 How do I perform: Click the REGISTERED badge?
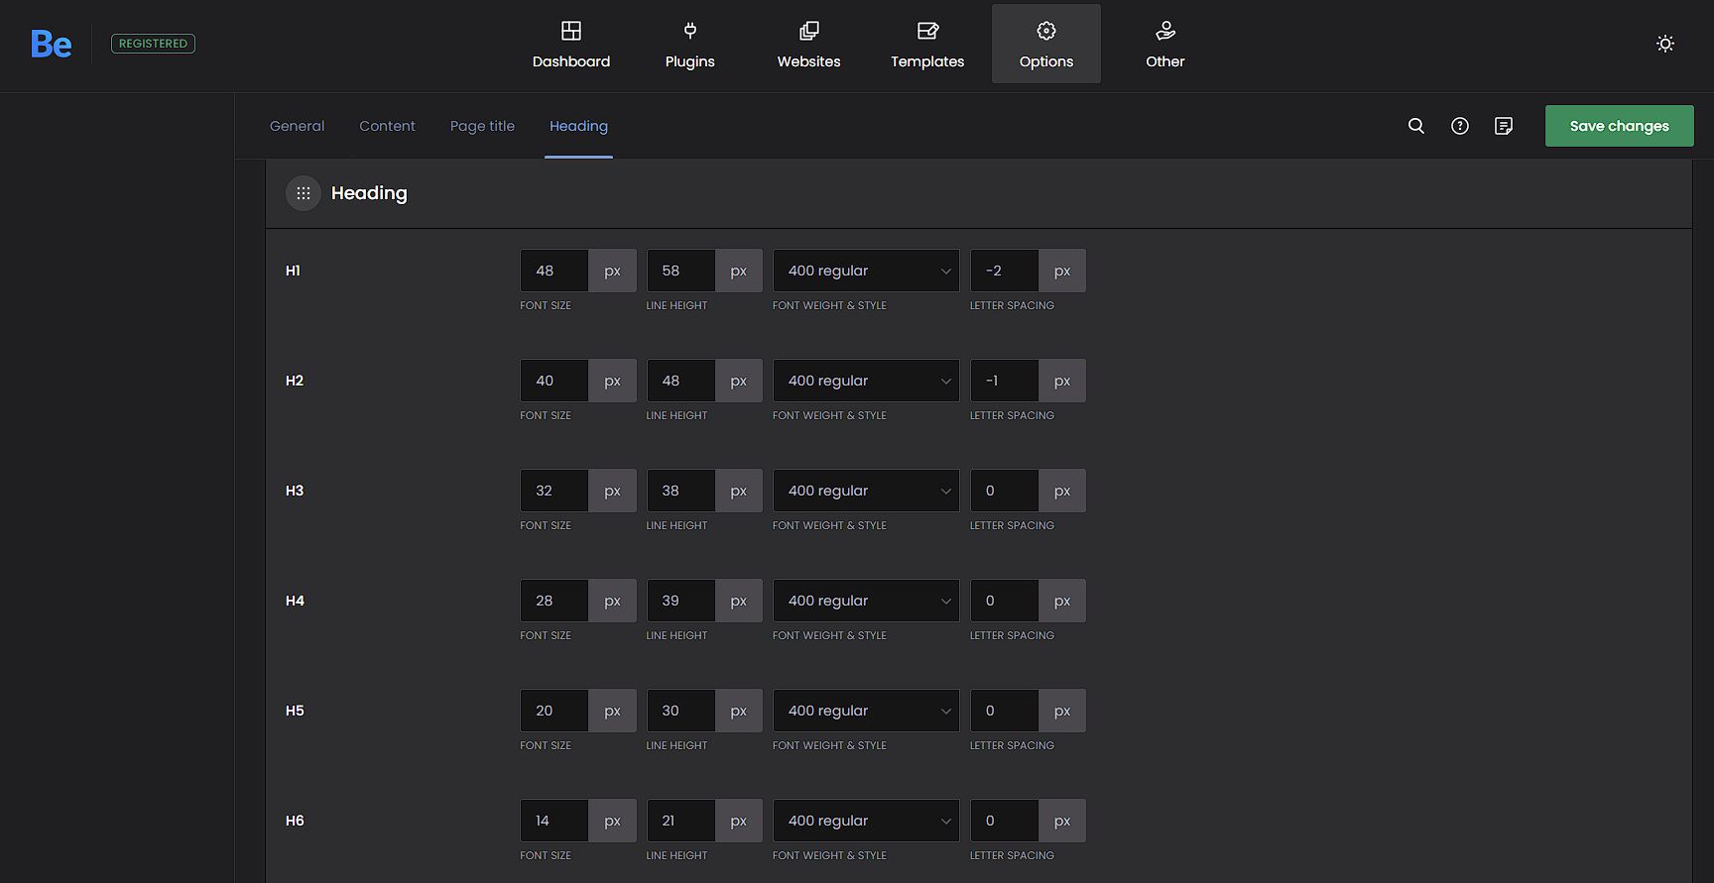point(153,44)
